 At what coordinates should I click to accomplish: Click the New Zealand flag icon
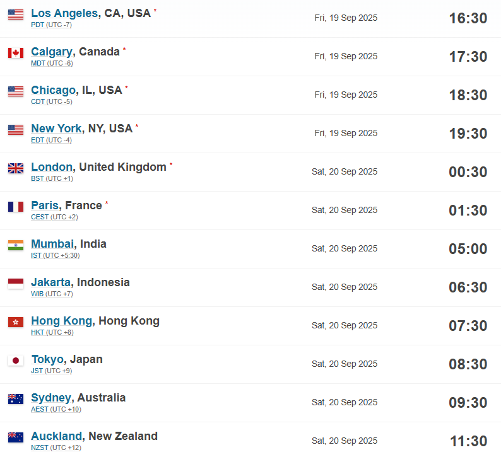[16, 437]
